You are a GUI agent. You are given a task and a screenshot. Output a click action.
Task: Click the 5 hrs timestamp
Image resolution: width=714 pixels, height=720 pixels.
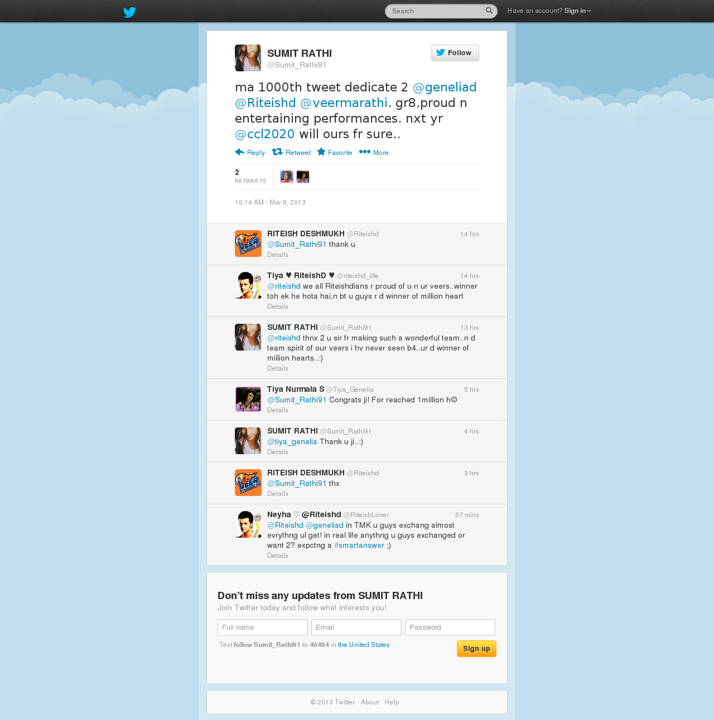pos(471,390)
